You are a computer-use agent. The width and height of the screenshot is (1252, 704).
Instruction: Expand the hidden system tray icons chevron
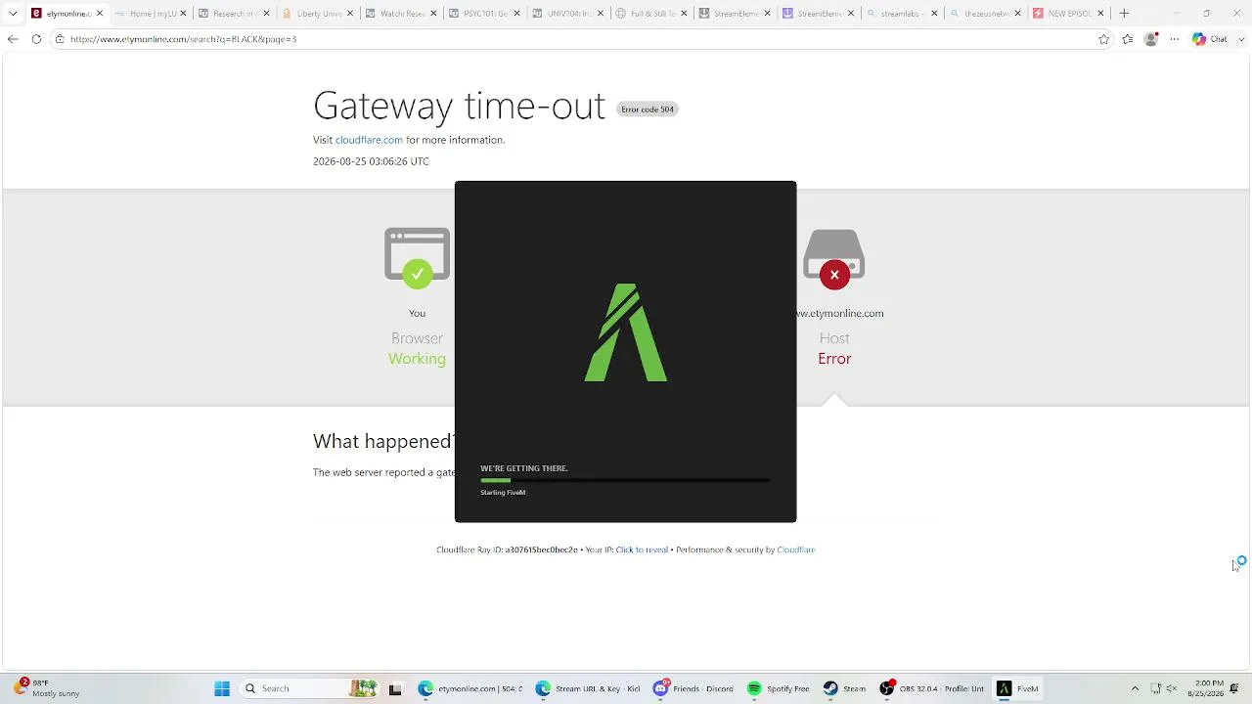click(x=1135, y=688)
